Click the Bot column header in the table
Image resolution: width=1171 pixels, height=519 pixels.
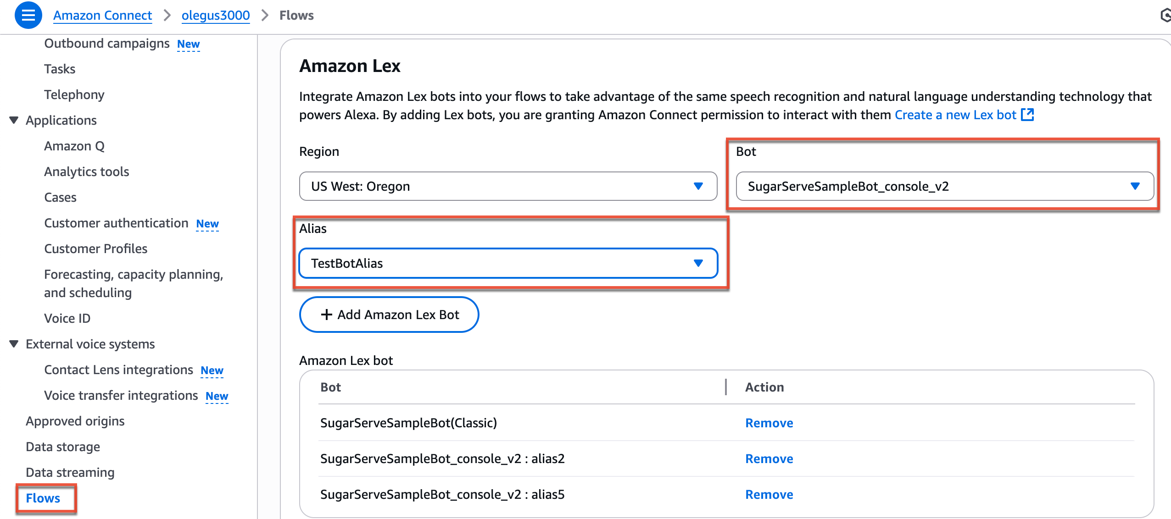coord(330,387)
